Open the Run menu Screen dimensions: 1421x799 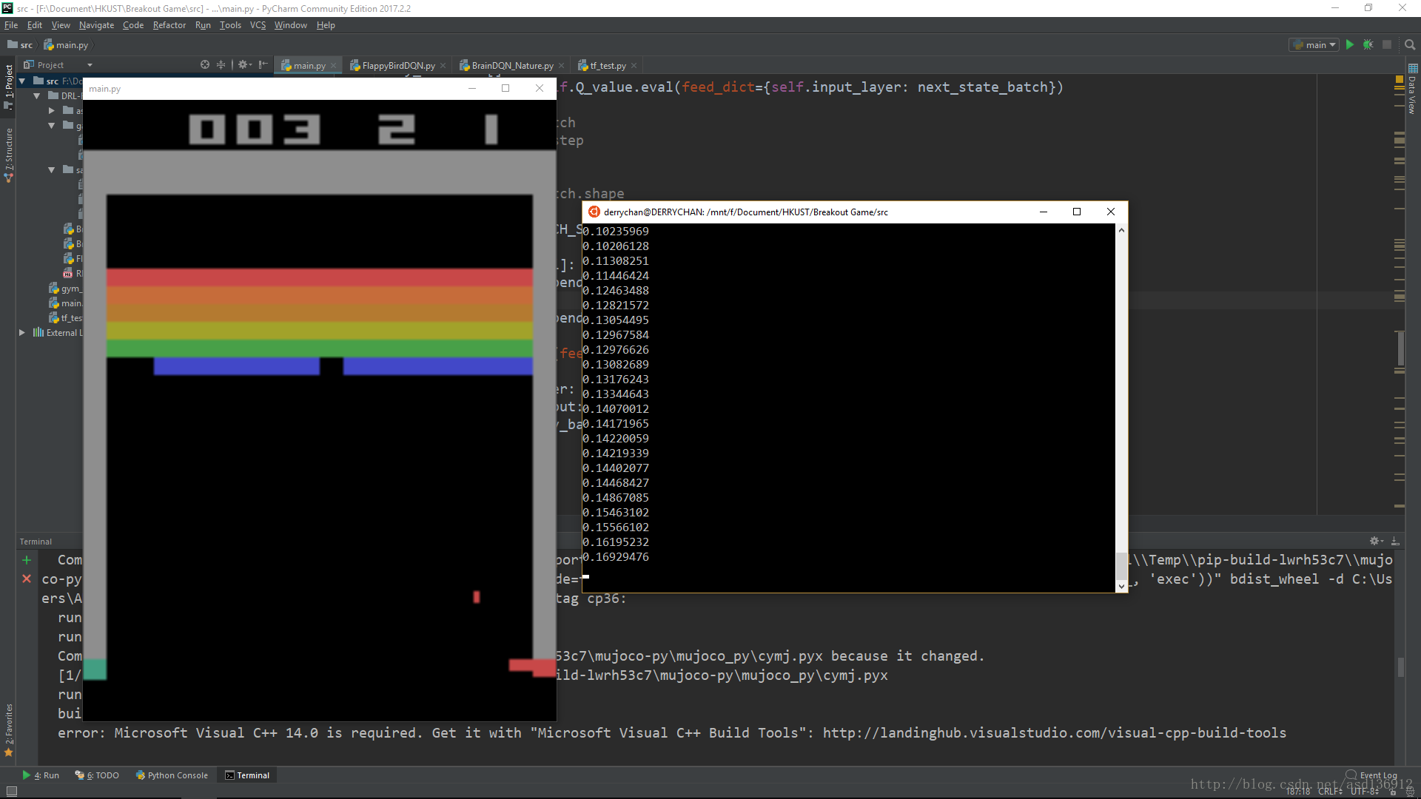tap(203, 25)
